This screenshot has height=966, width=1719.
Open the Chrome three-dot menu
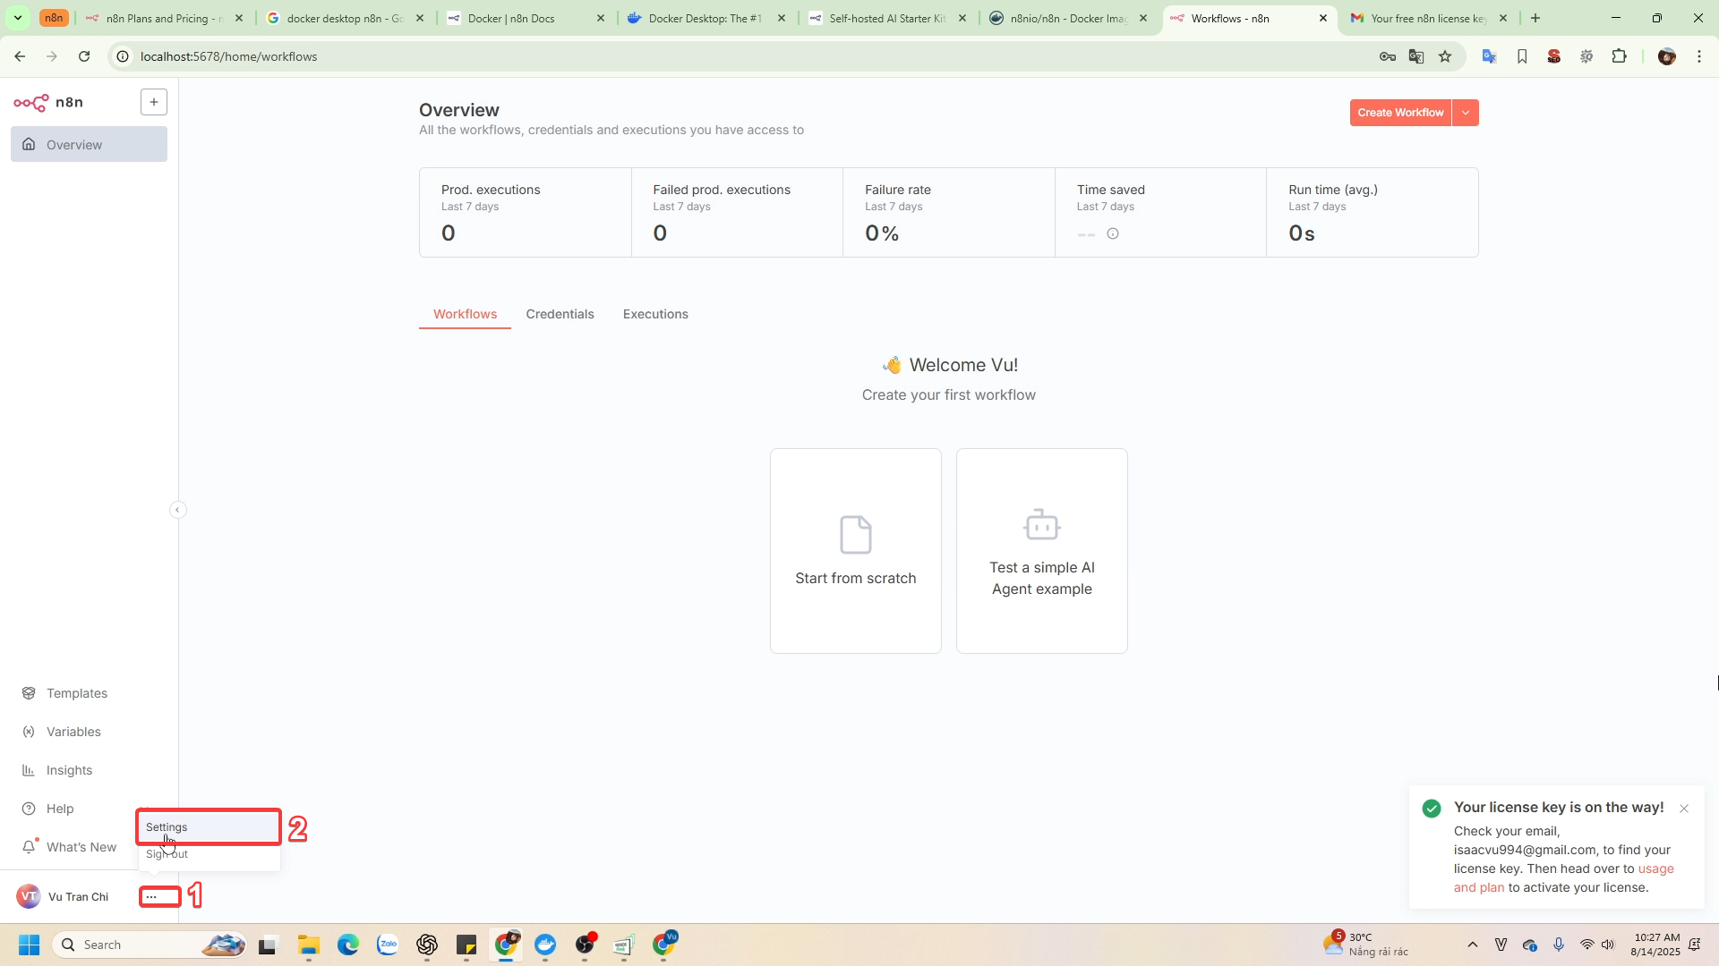1699,56
